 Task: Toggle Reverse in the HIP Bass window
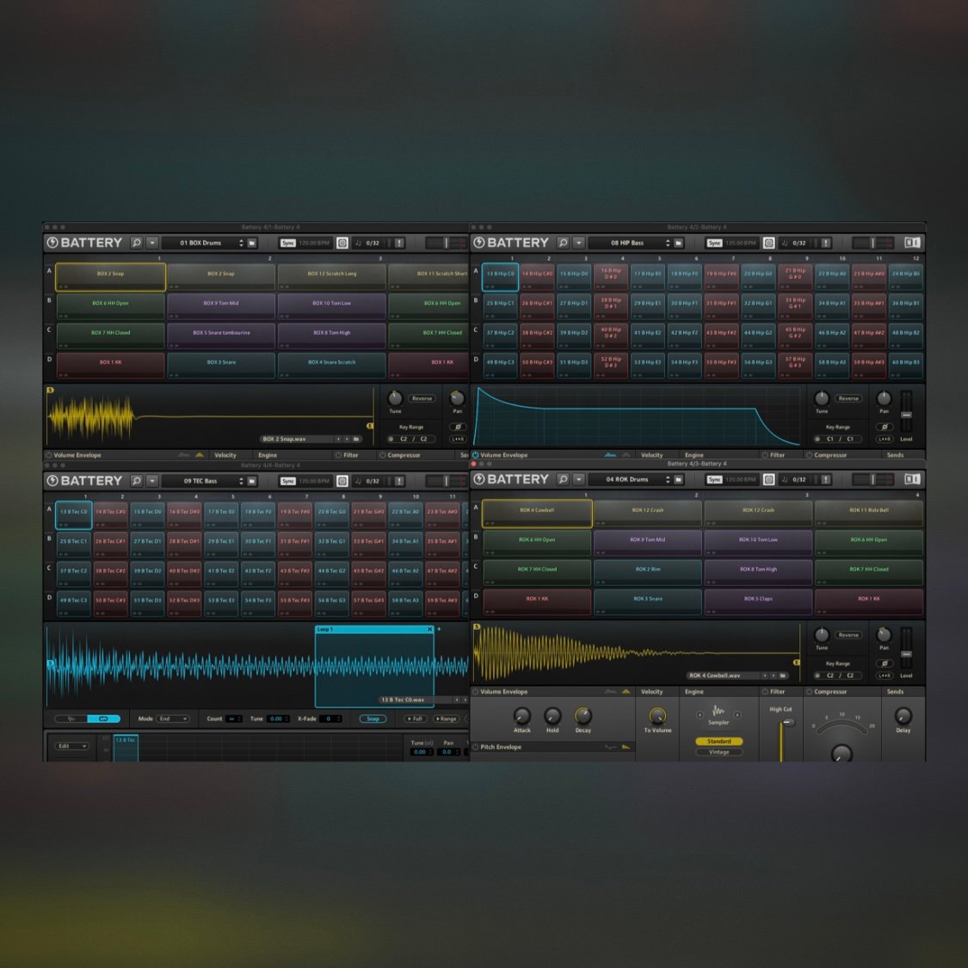848,398
